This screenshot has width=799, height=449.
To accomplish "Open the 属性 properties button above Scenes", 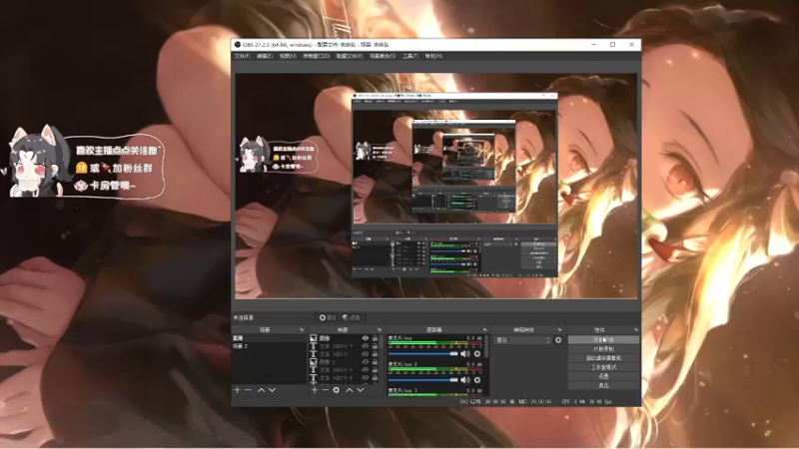I will tap(328, 317).
